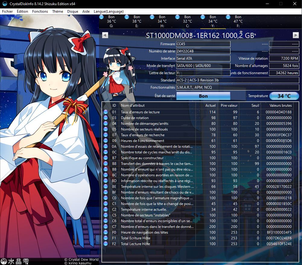Open the Disque menu

[x=73, y=11]
